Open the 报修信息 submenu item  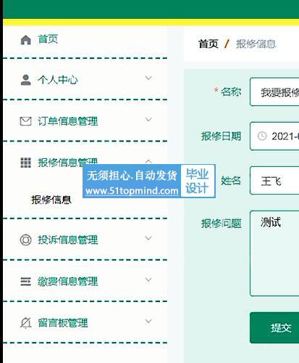(x=51, y=200)
